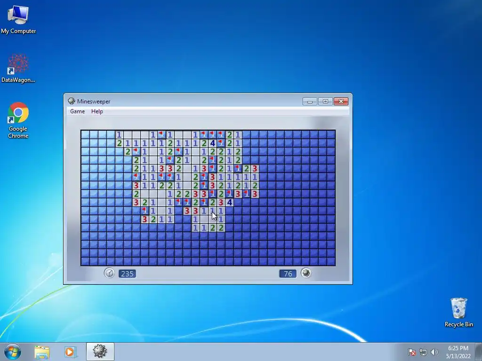Click the top-row flag between two 1 tiles
482x361 pixels.
(x=161, y=134)
